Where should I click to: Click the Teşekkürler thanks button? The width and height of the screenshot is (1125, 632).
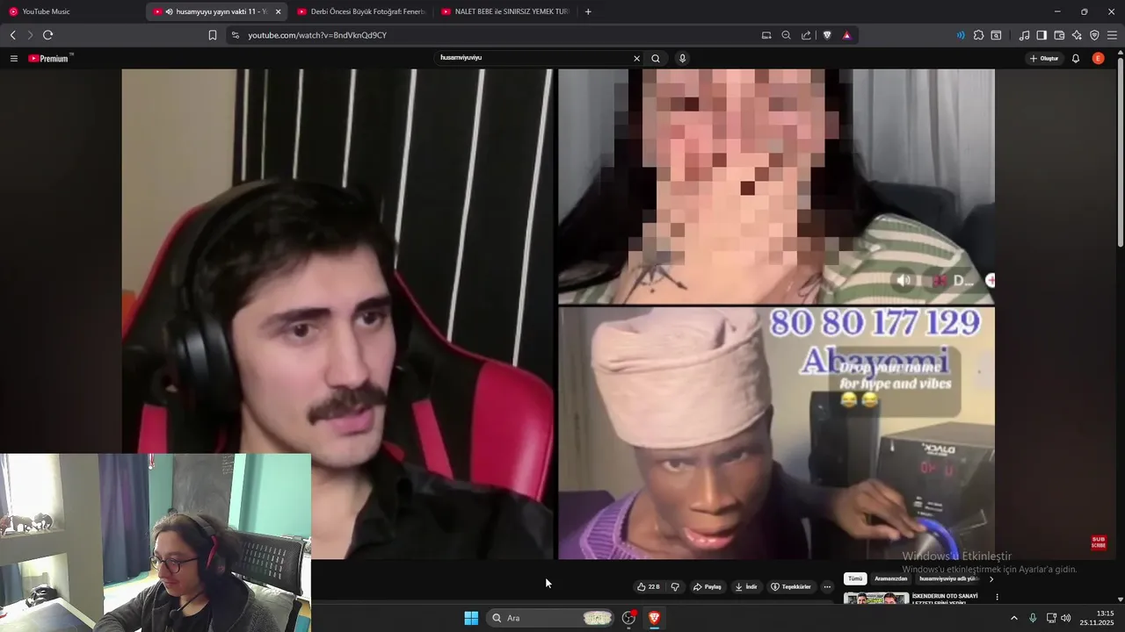coord(791,586)
